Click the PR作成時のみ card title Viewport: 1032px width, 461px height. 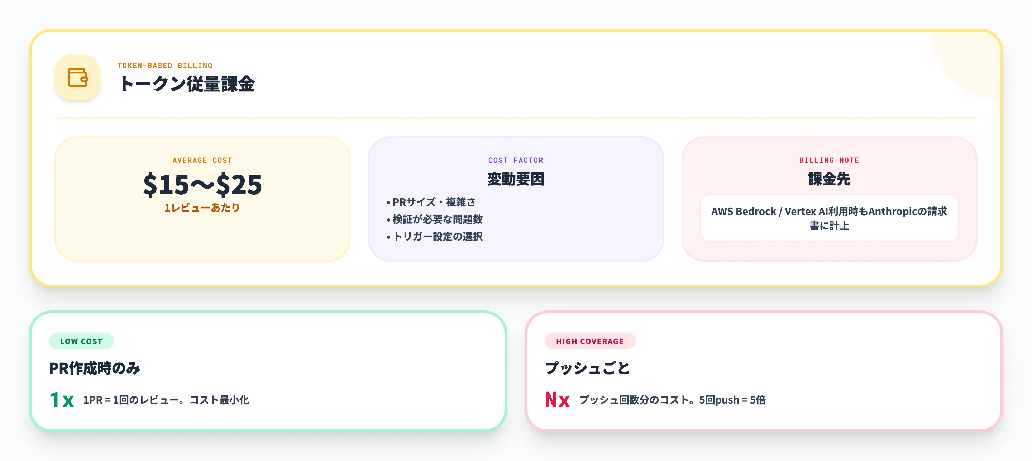point(95,367)
